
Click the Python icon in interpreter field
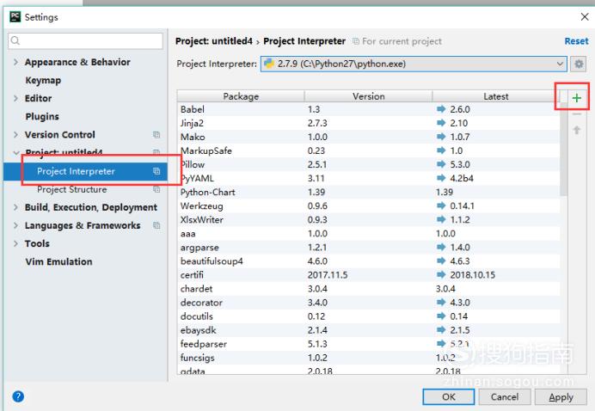pos(269,64)
